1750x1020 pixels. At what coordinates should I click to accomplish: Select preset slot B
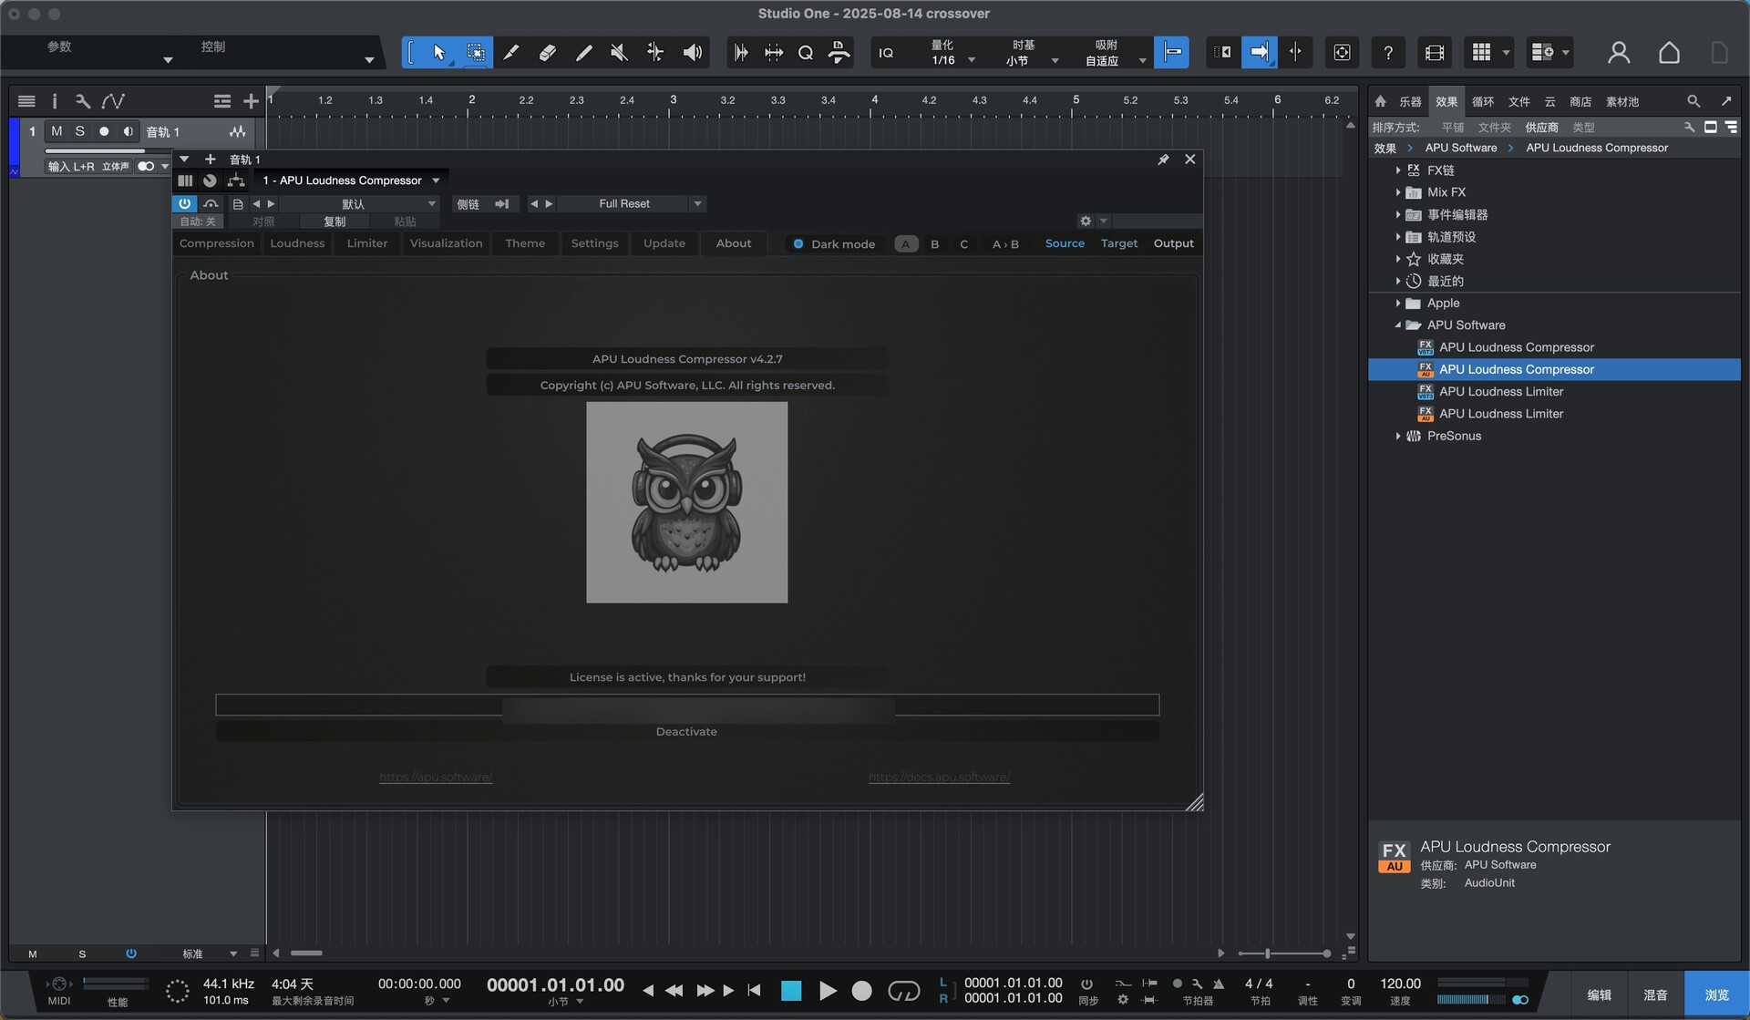[934, 243]
